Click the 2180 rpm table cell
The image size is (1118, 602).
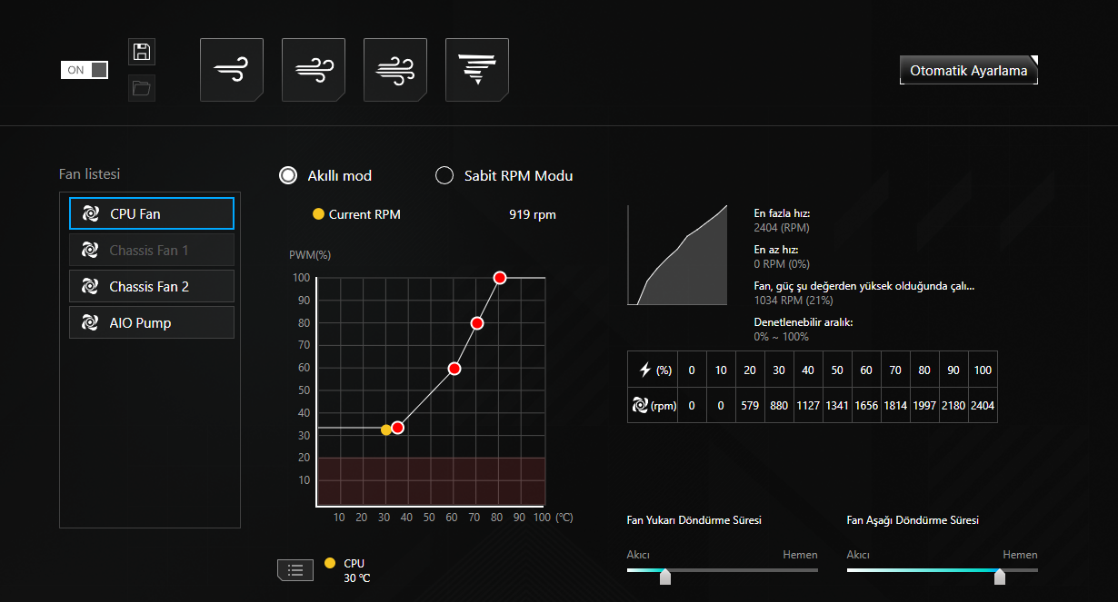point(953,406)
